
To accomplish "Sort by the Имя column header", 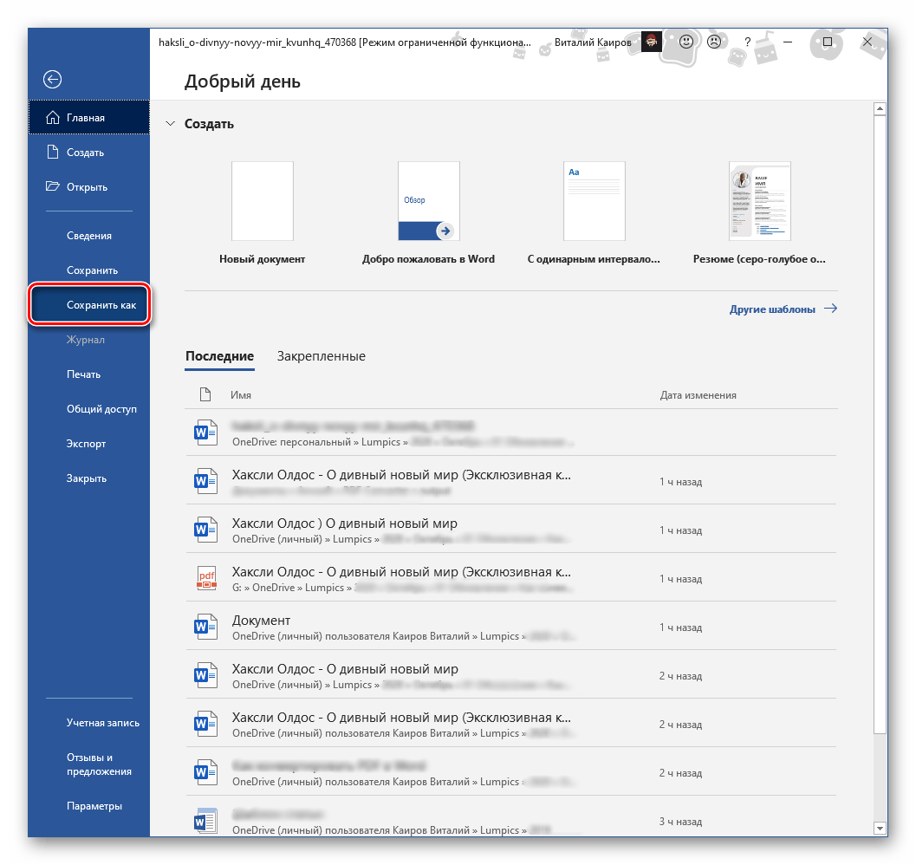I will [x=241, y=395].
